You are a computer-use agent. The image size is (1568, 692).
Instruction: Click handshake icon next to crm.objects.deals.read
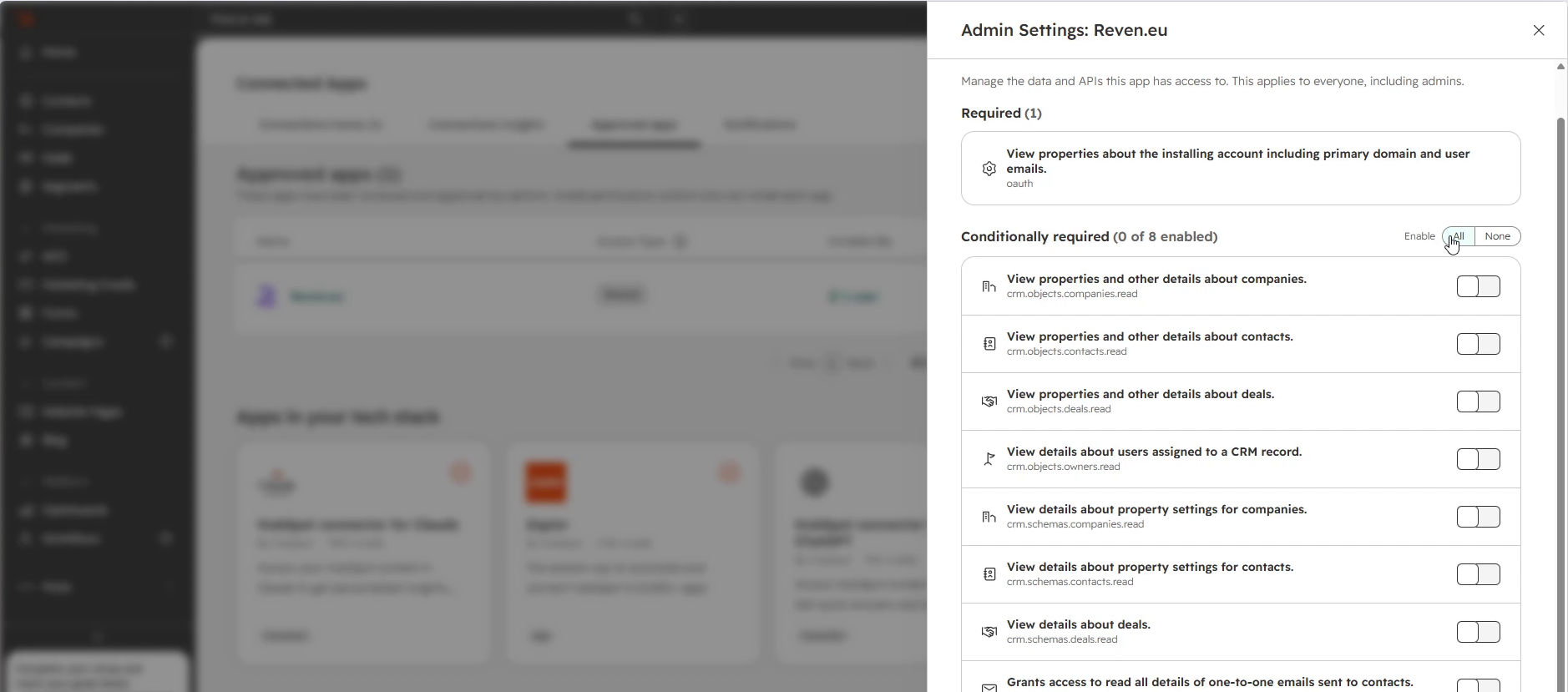[x=989, y=402]
